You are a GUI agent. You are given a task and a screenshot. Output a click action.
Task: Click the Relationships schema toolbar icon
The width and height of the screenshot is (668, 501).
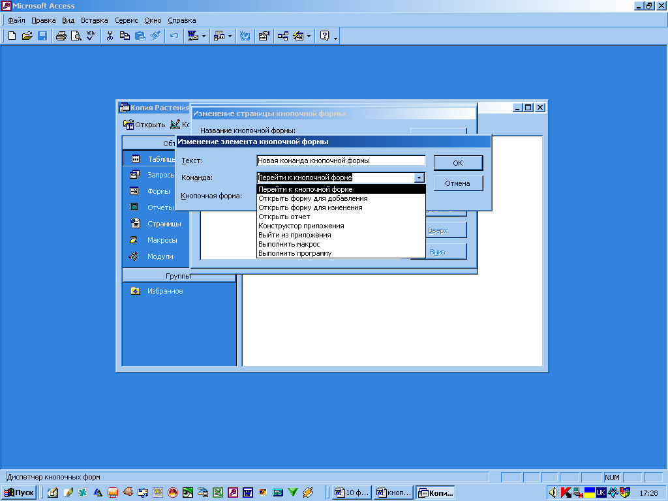(283, 37)
